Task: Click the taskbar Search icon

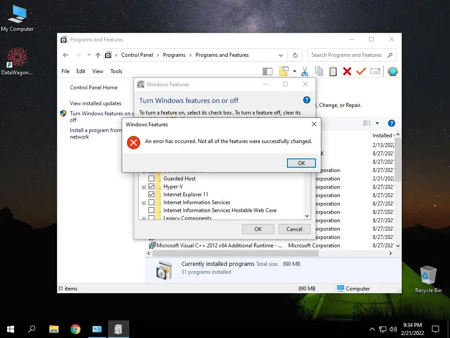Action: pos(32,329)
